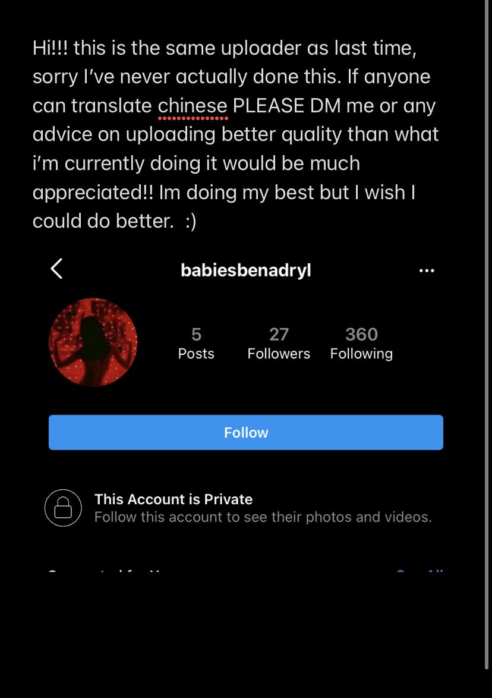Click the "Hi!!!" greeting at note start

point(51,48)
